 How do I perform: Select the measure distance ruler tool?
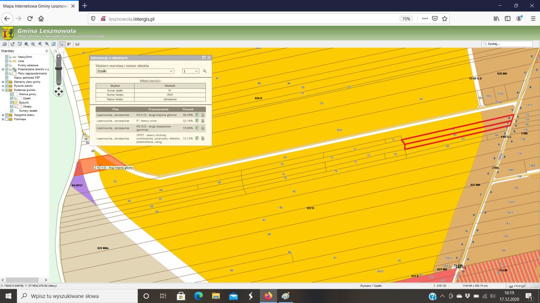coord(77,44)
